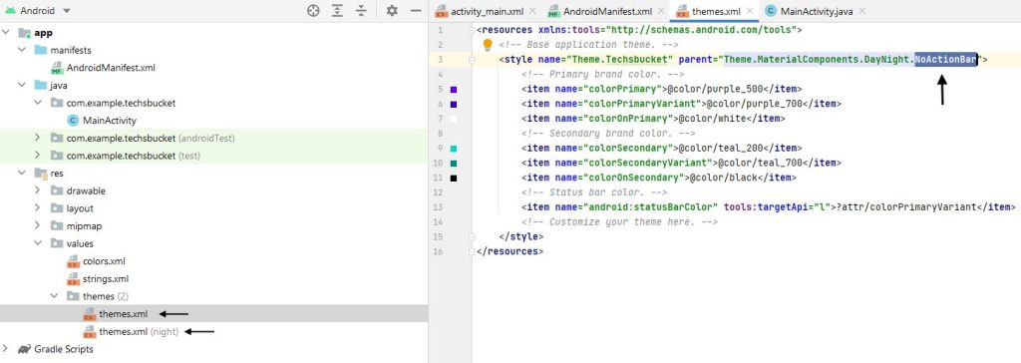The image size is (1021, 363).
Task: Click the Expand All toolbar icon
Action: point(337,10)
